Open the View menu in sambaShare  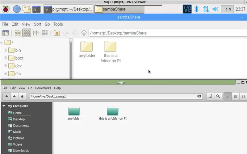(x=26, y=24)
